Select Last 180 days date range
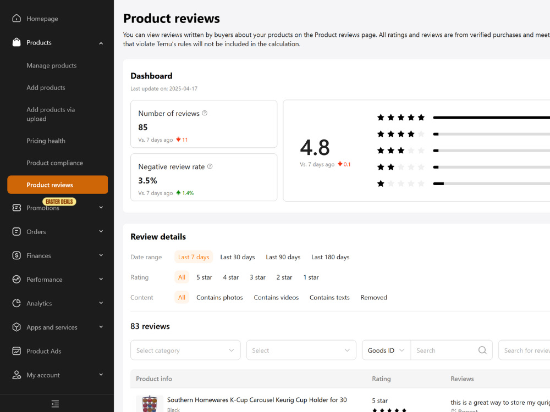The image size is (550, 412). [331, 257]
